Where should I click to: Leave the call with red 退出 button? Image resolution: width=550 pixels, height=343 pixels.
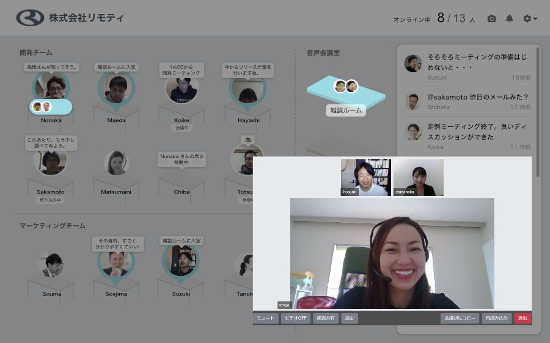pyautogui.click(x=522, y=318)
